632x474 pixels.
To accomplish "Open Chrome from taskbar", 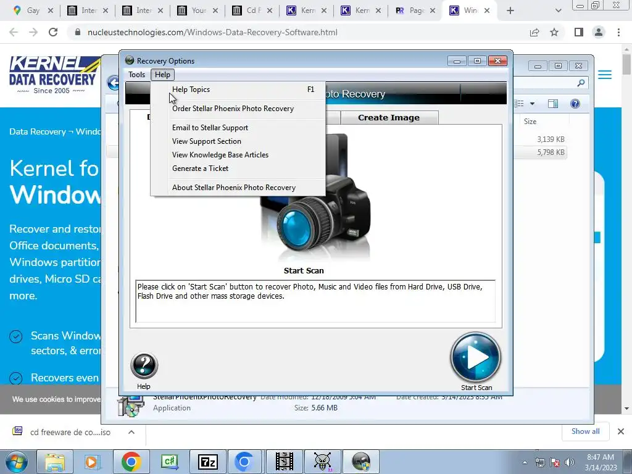I will (x=131, y=462).
